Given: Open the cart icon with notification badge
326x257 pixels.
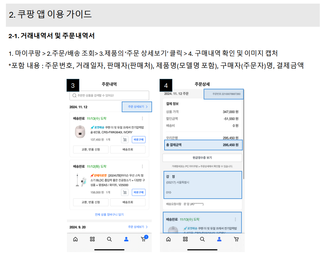Looking at the screenshot, I should point(143,239).
